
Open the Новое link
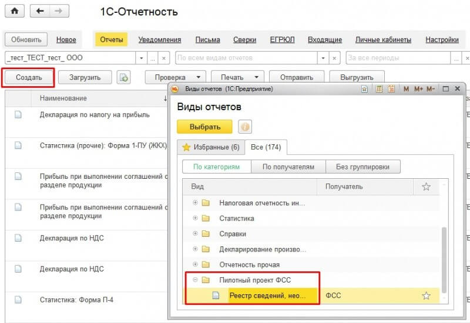point(66,40)
